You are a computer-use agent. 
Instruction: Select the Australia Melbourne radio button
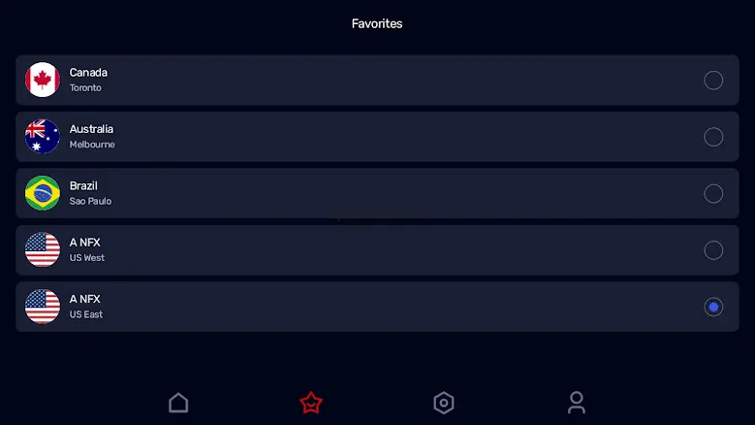point(713,137)
